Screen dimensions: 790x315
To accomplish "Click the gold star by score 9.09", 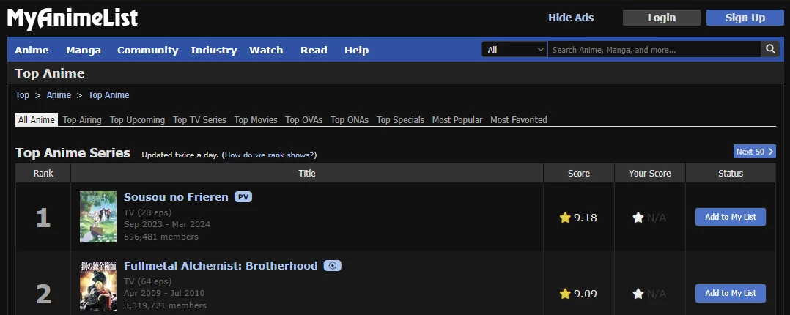I will click(565, 293).
